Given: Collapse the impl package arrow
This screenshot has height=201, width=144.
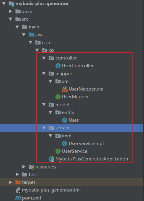Looking at the screenshot, I should 50,136.
